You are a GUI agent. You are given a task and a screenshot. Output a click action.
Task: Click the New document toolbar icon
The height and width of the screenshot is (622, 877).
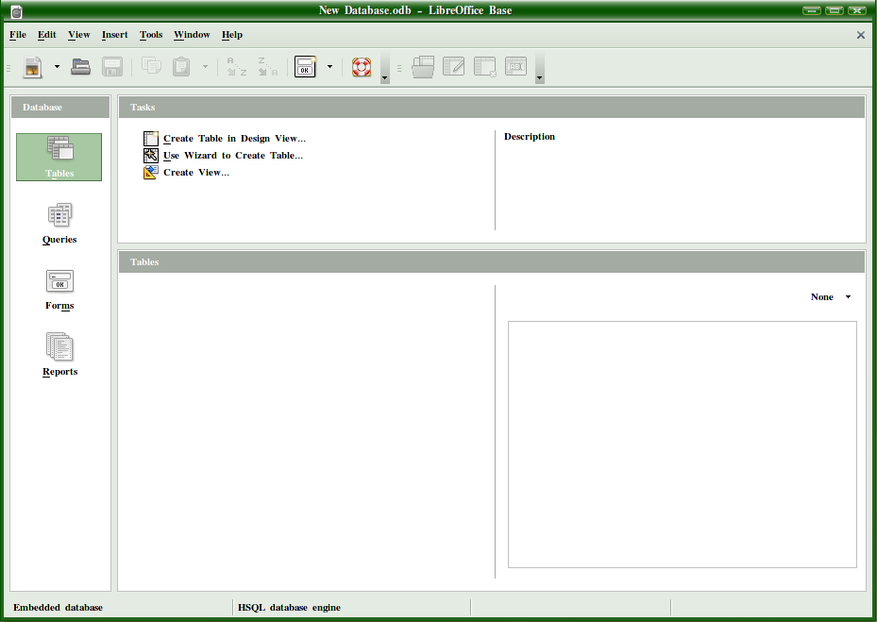coord(33,67)
